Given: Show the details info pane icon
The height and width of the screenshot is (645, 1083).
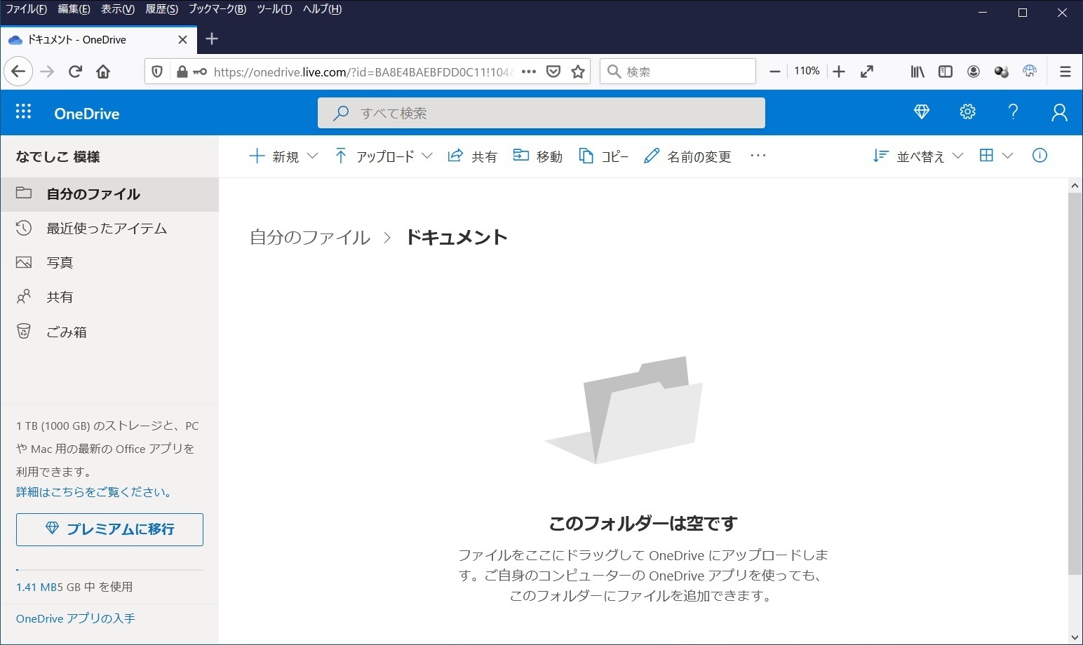Looking at the screenshot, I should [1040, 156].
